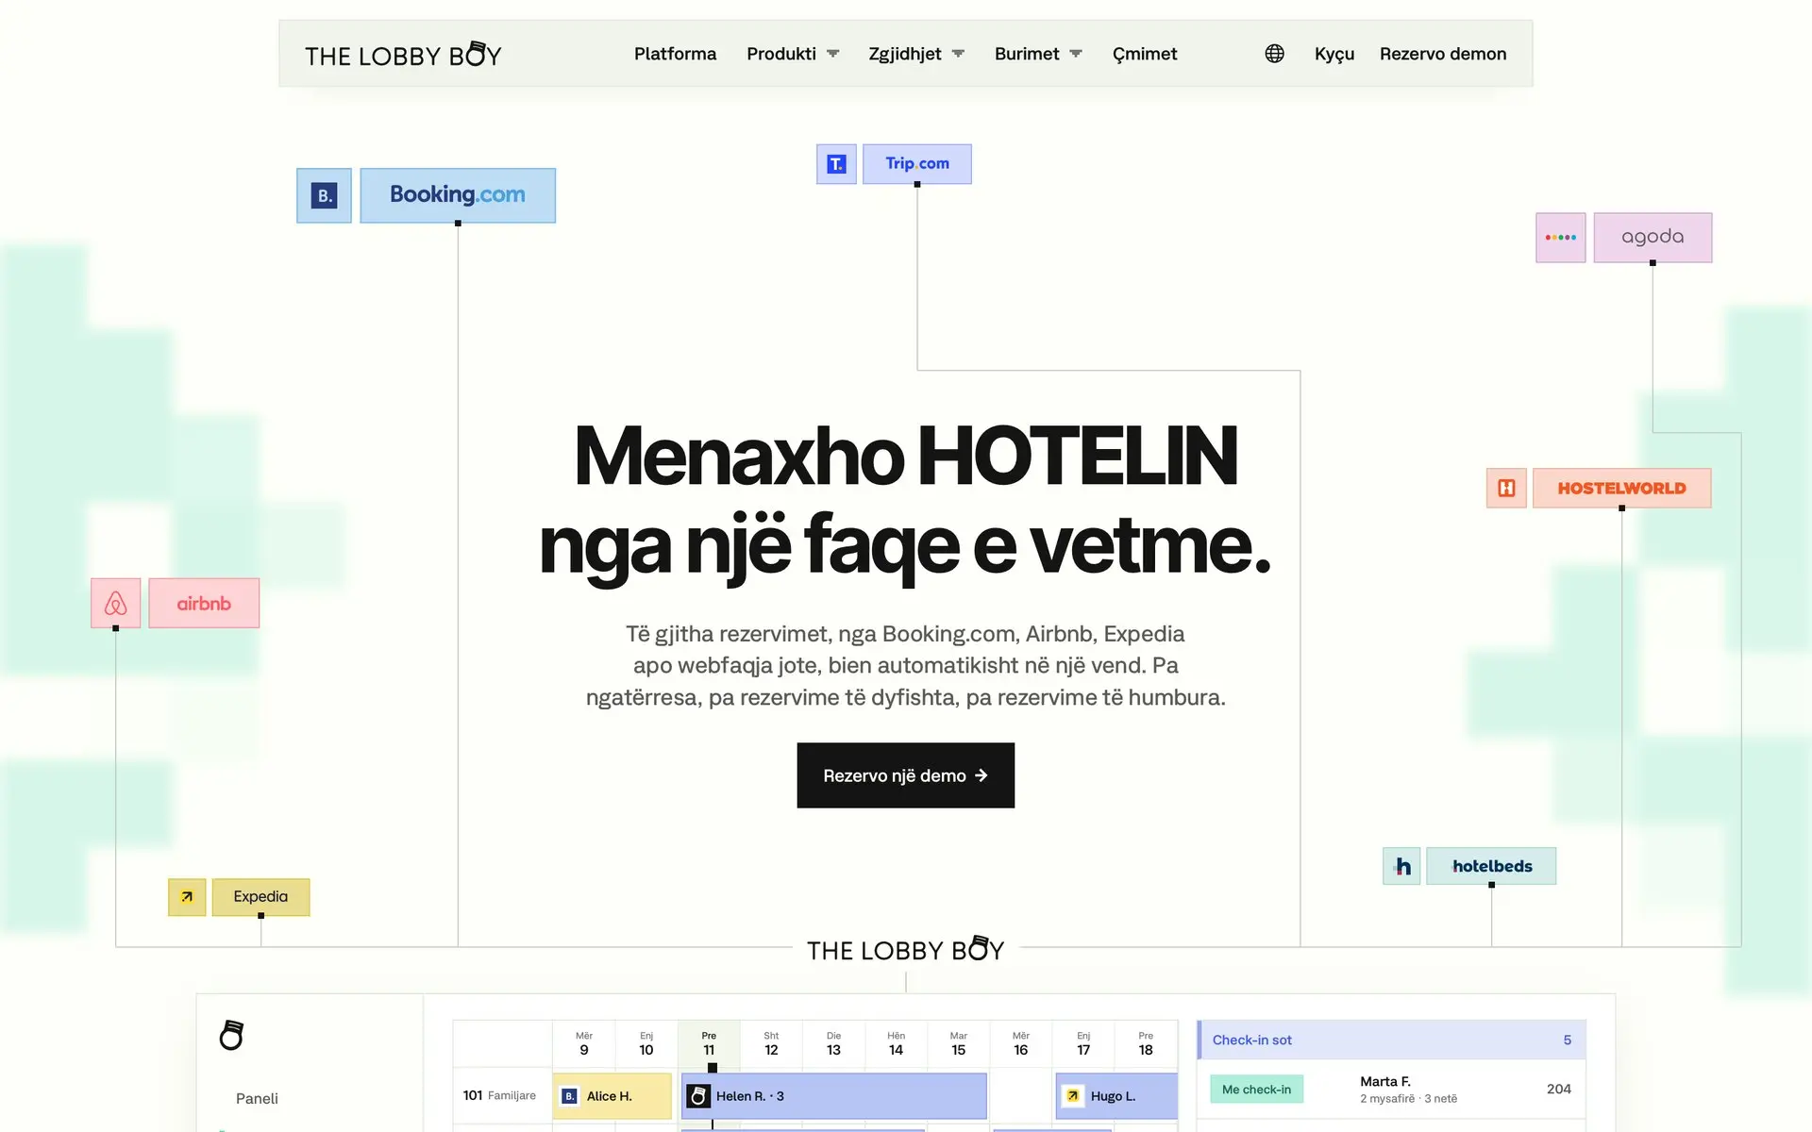Click the bellhop hat icon in dashboard sidebar

click(231, 1035)
